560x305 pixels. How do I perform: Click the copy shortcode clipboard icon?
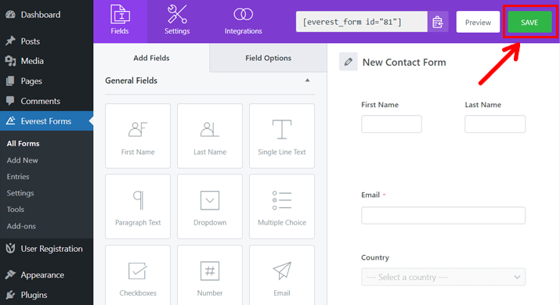438,22
